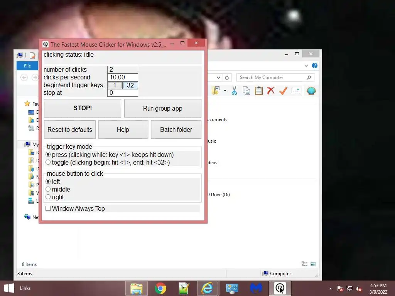Click the Explorer forward arrow
This screenshot has height=296, width=395.
click(x=35, y=77)
